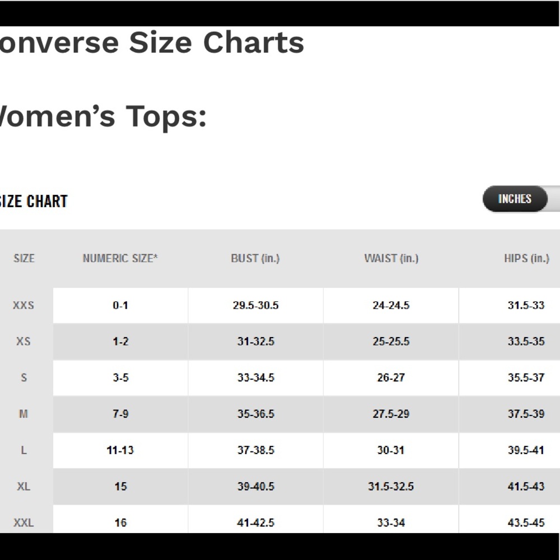560x560 pixels.
Task: Click the SIZE CHART title
Action: pyautogui.click(x=34, y=201)
